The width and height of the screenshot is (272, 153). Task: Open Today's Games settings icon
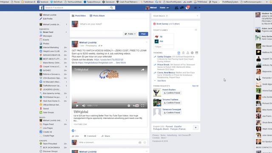196,30
